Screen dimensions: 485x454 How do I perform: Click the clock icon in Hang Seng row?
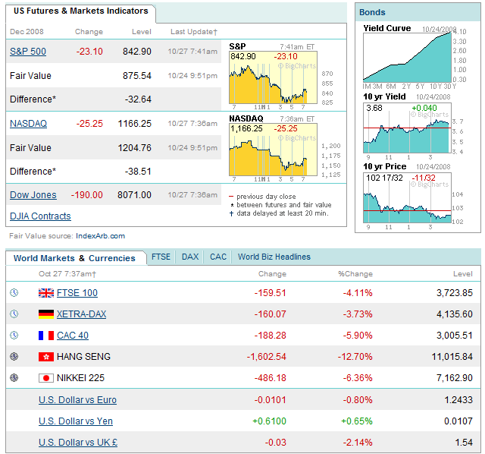point(14,356)
